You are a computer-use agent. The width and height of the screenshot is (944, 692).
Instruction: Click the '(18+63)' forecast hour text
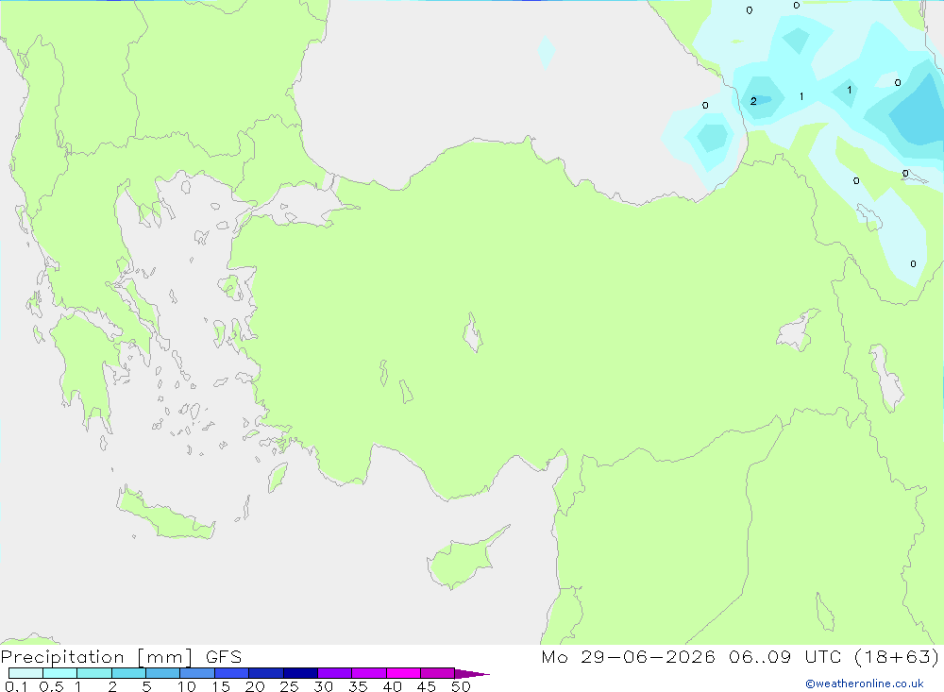pyautogui.click(x=897, y=656)
